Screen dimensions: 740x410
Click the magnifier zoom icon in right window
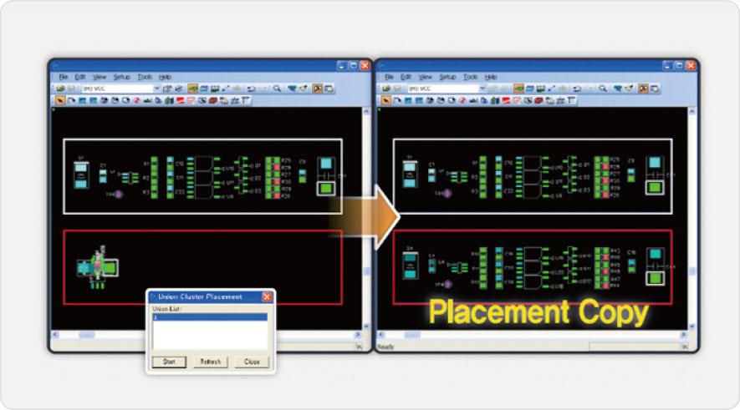[x=603, y=88]
